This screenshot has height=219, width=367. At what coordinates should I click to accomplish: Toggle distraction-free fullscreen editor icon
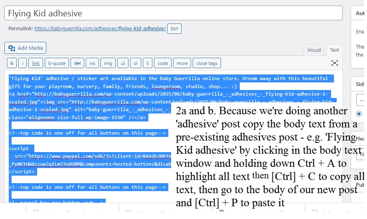click(x=334, y=63)
